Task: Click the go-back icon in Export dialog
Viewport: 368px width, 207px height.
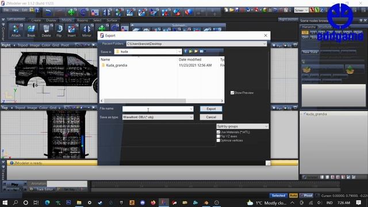Action: pyautogui.click(x=186, y=51)
